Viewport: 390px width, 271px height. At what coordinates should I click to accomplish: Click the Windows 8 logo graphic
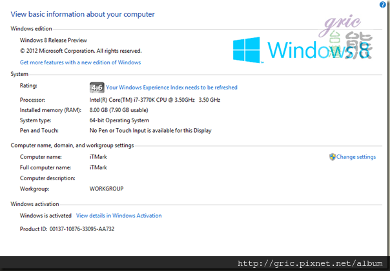coord(302,50)
